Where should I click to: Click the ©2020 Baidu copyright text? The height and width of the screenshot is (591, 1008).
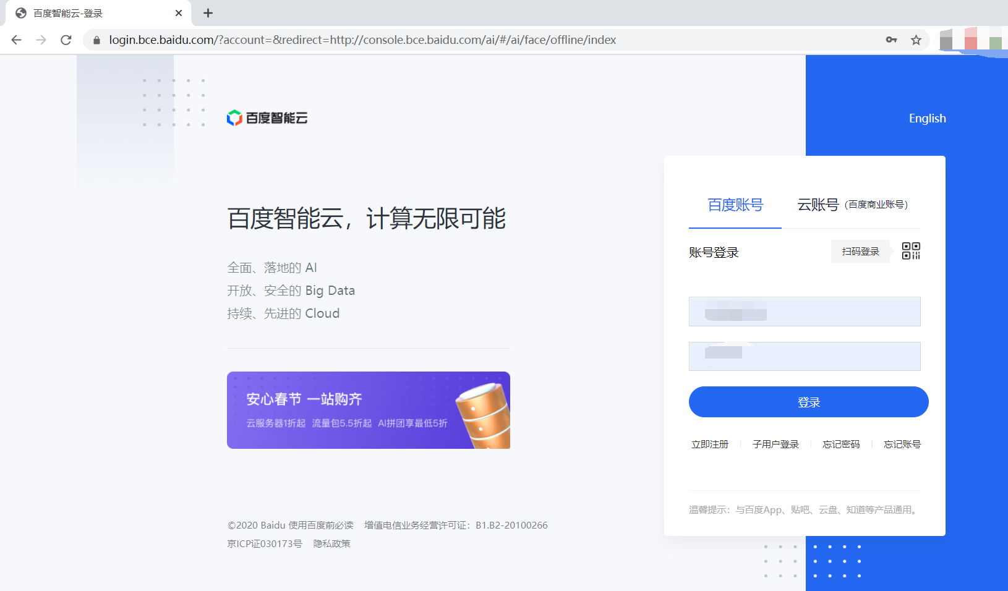pyautogui.click(x=257, y=525)
